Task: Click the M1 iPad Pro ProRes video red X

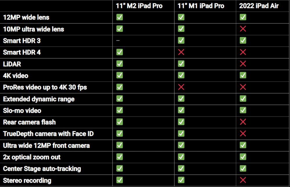Action: point(181,87)
